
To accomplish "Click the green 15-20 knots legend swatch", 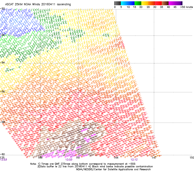I will coord(138,3).
